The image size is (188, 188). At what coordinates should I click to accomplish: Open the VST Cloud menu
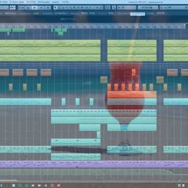44,2
